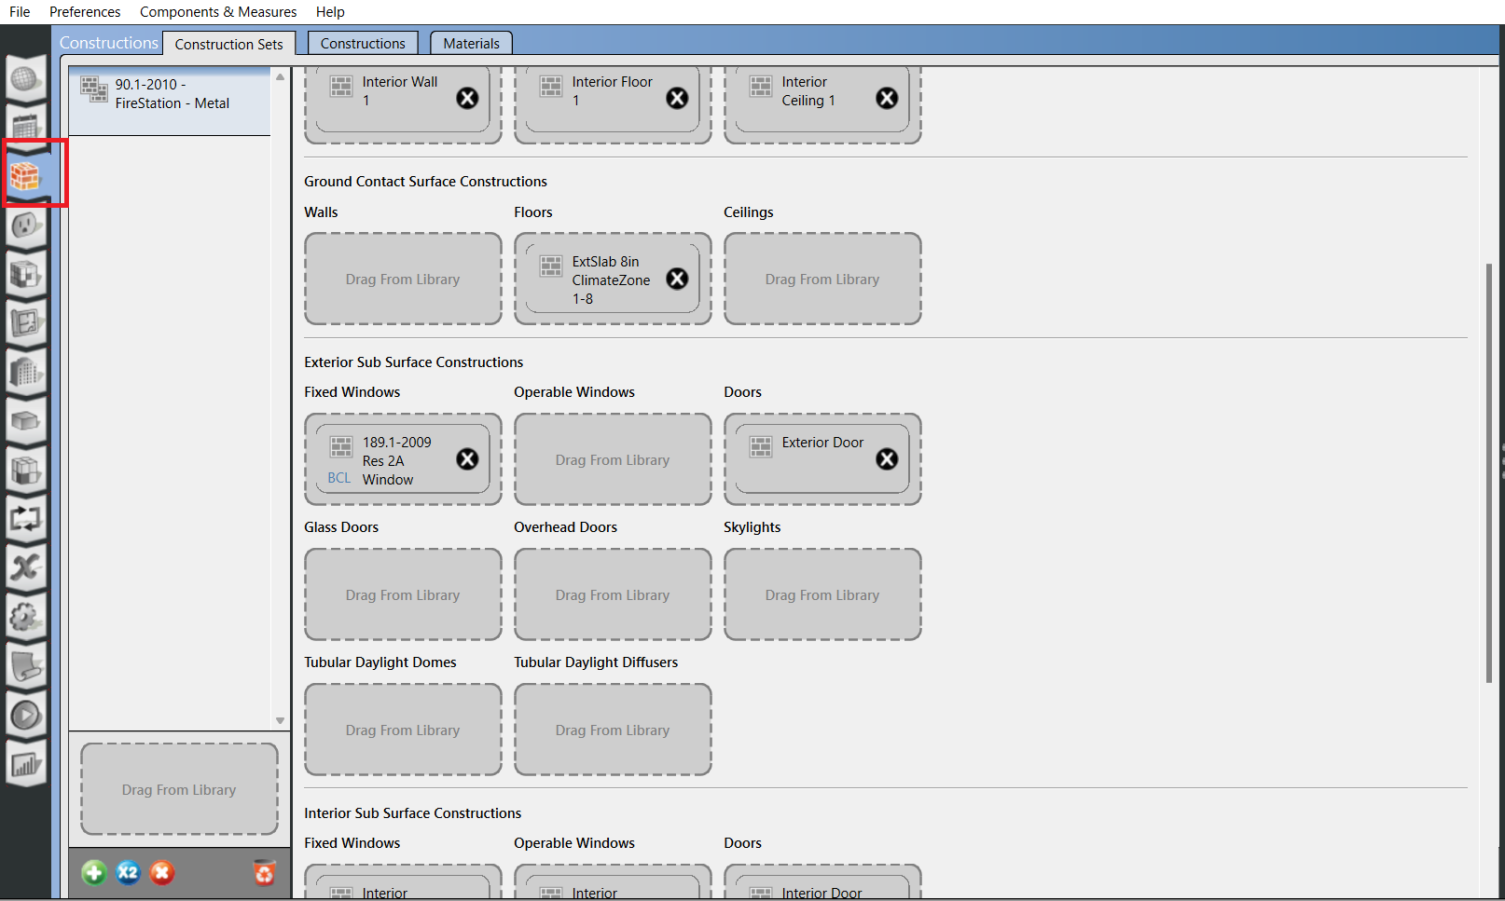
Task: Open the Space Types sidebar tab
Action: pyautogui.click(x=26, y=274)
